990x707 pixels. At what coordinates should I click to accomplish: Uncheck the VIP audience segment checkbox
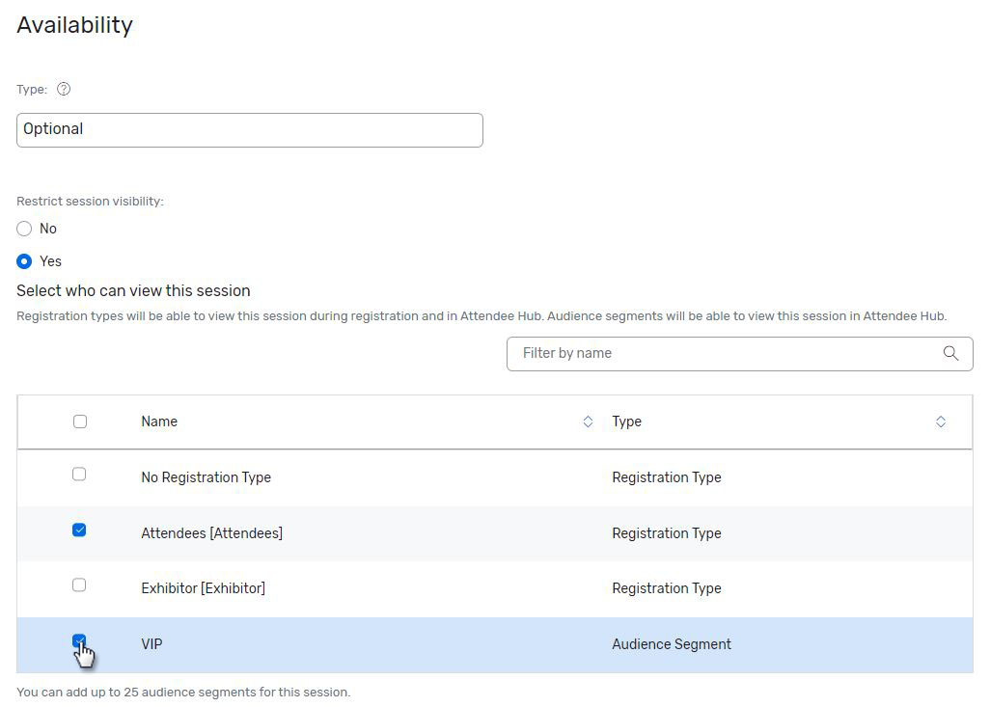pyautogui.click(x=79, y=641)
